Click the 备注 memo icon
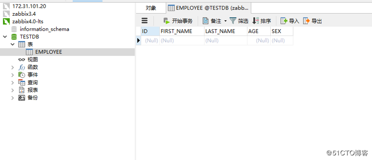This screenshot has width=372, height=160. (x=205, y=21)
